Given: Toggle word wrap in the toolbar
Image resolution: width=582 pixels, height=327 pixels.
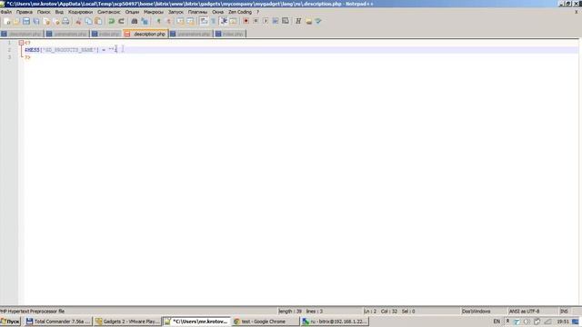Looking at the screenshot, I should [x=204, y=22].
